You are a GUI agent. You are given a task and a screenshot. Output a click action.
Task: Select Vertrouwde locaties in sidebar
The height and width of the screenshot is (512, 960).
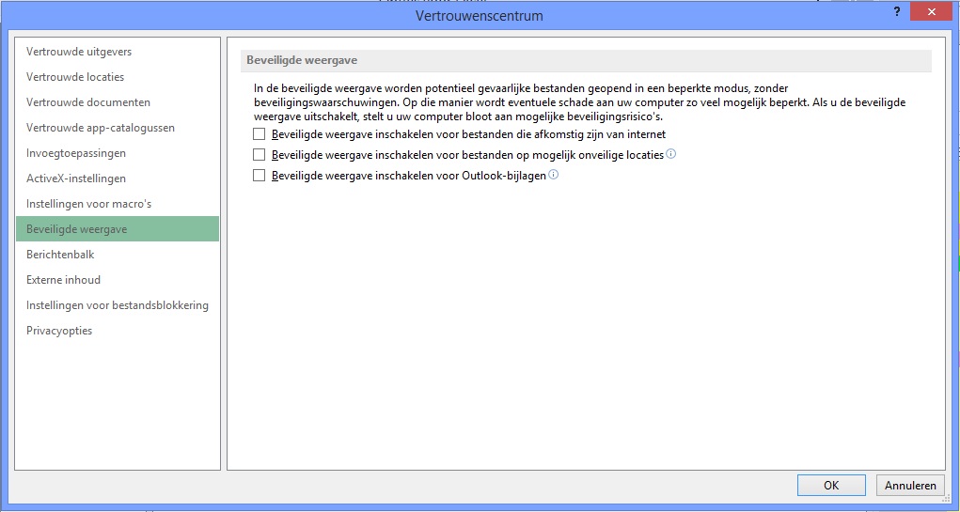click(x=75, y=77)
